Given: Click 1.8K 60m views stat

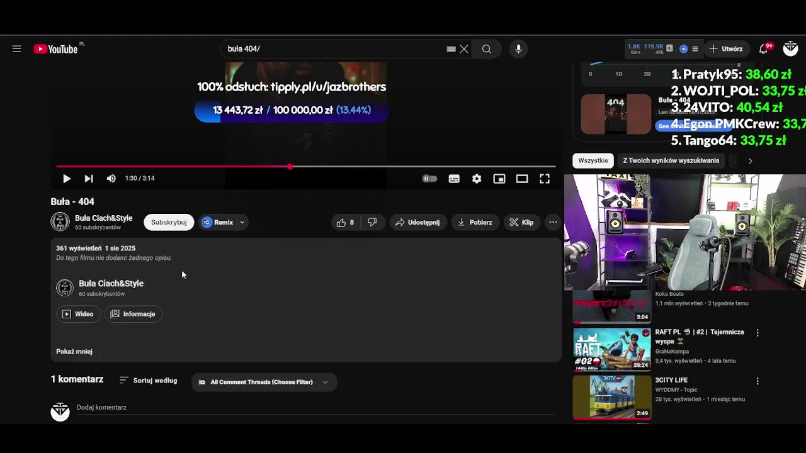Looking at the screenshot, I should coord(635,48).
